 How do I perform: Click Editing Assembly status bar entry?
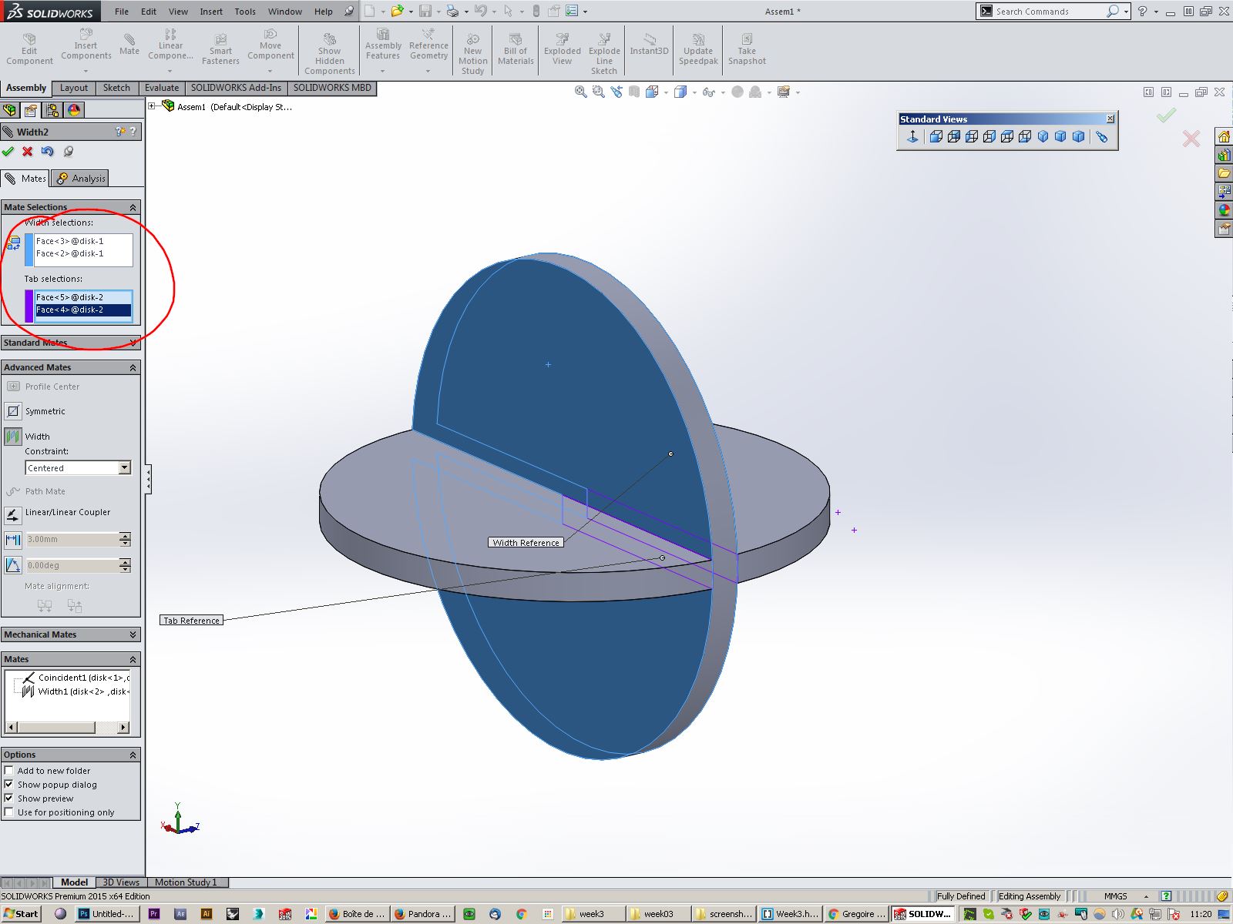coord(1029,896)
